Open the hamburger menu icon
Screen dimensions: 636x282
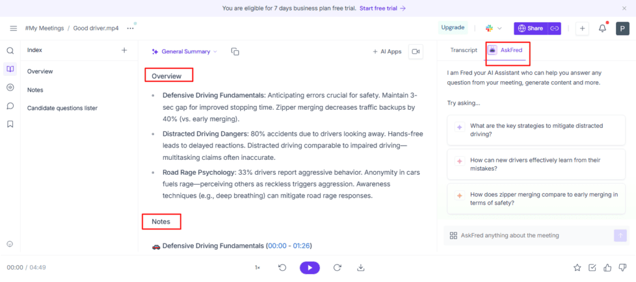point(13,29)
